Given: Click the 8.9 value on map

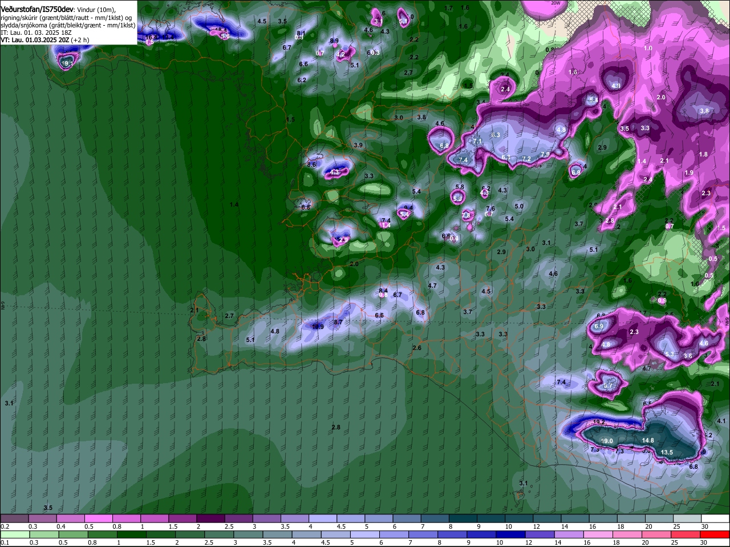Looking at the screenshot, I should (335, 41).
